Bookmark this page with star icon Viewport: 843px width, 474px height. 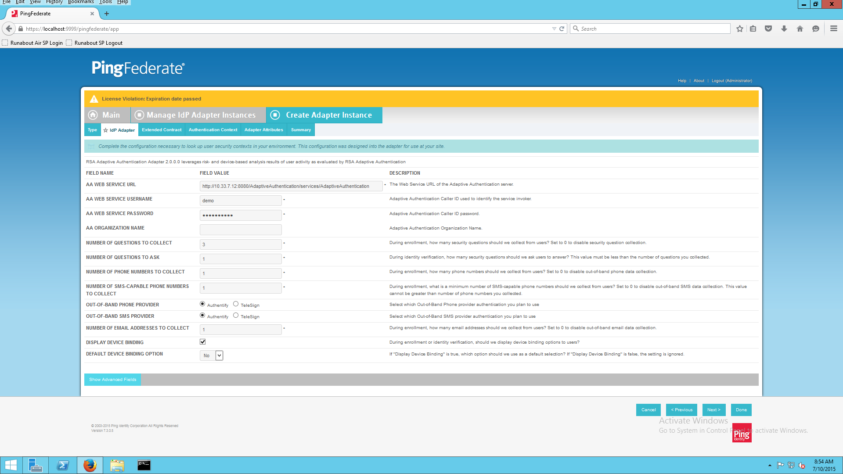coord(740,29)
